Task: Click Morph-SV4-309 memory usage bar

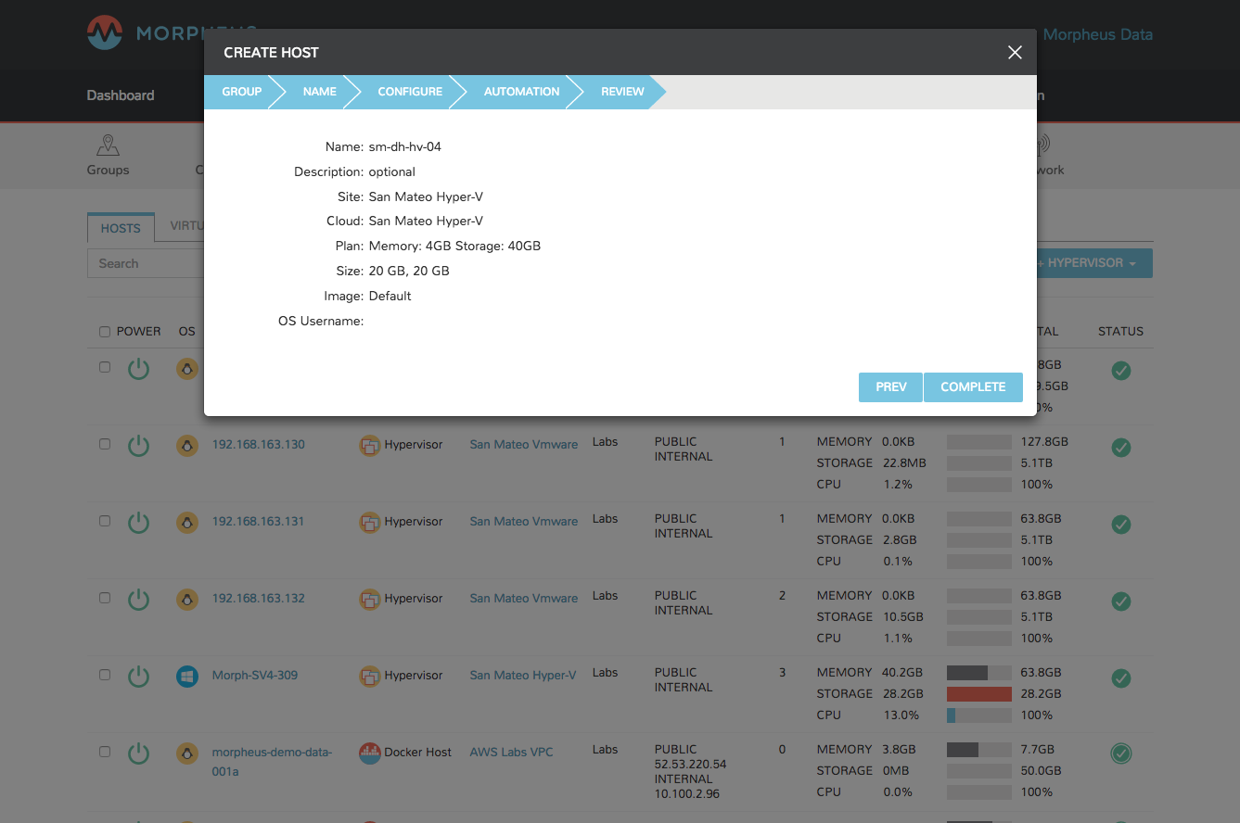Action: (978, 673)
